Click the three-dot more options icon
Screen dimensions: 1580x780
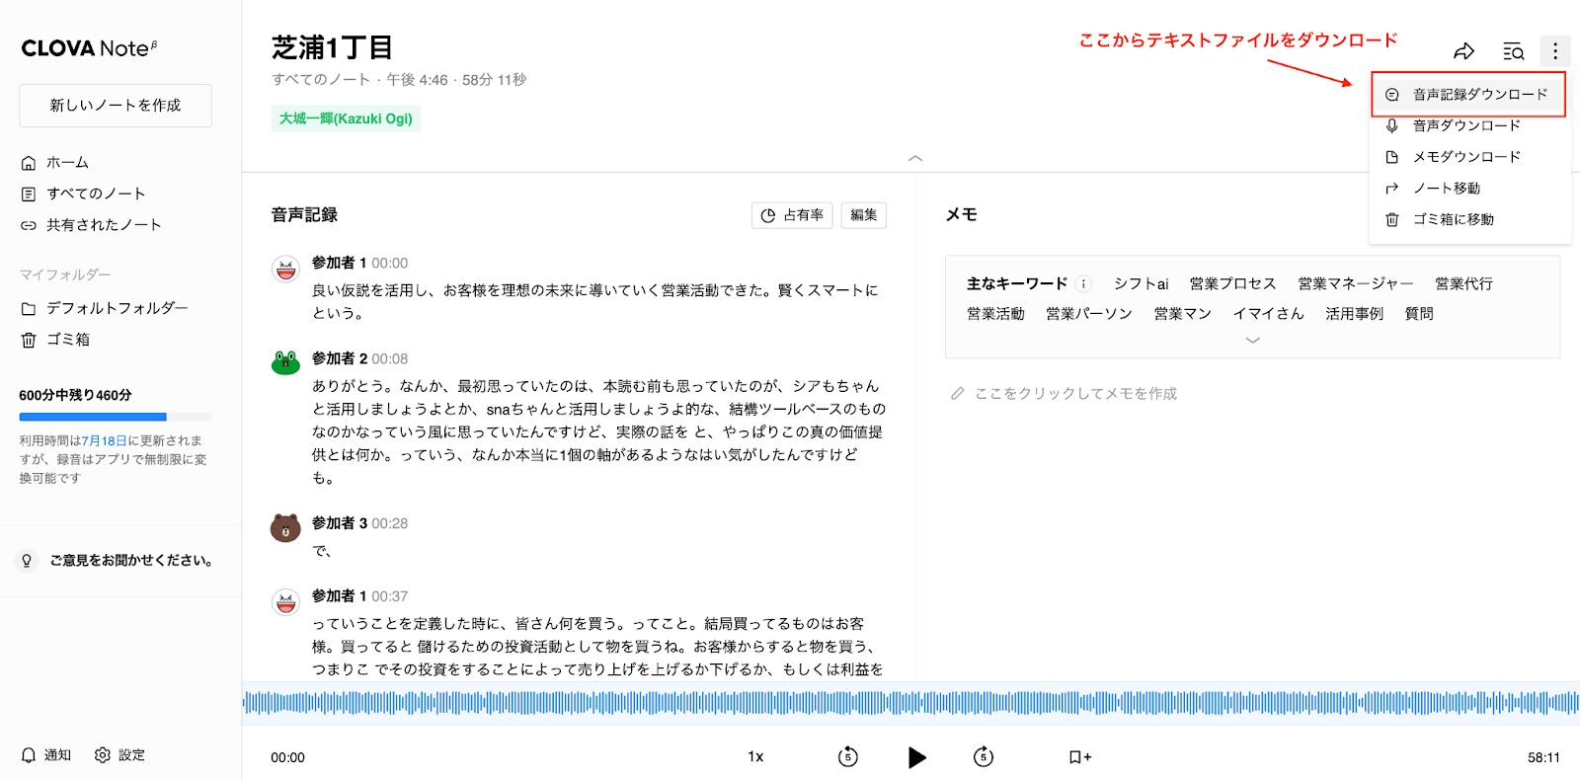pyautogui.click(x=1554, y=51)
